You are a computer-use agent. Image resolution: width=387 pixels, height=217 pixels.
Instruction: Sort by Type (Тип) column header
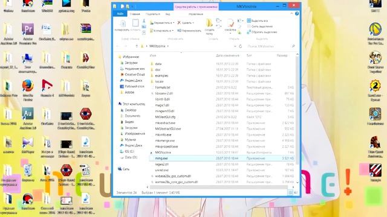click(249, 55)
